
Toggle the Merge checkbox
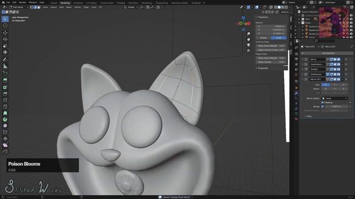click(x=322, y=107)
